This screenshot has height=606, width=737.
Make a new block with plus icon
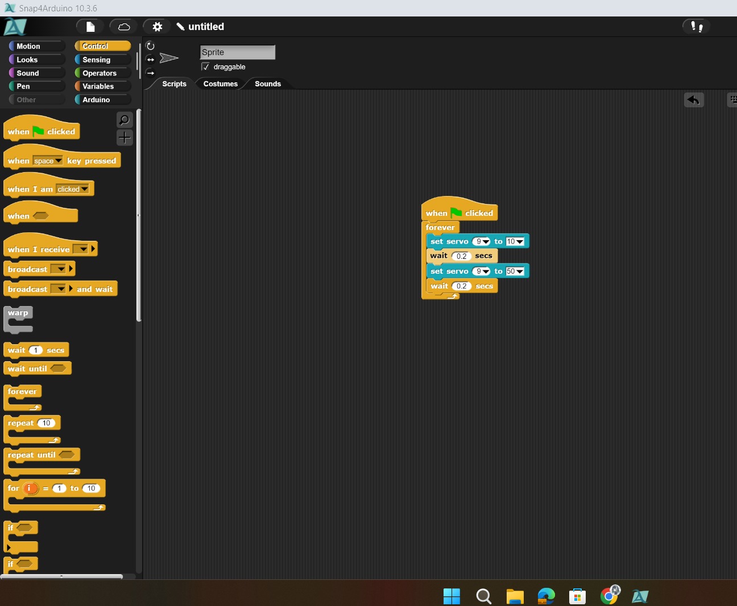(x=125, y=137)
